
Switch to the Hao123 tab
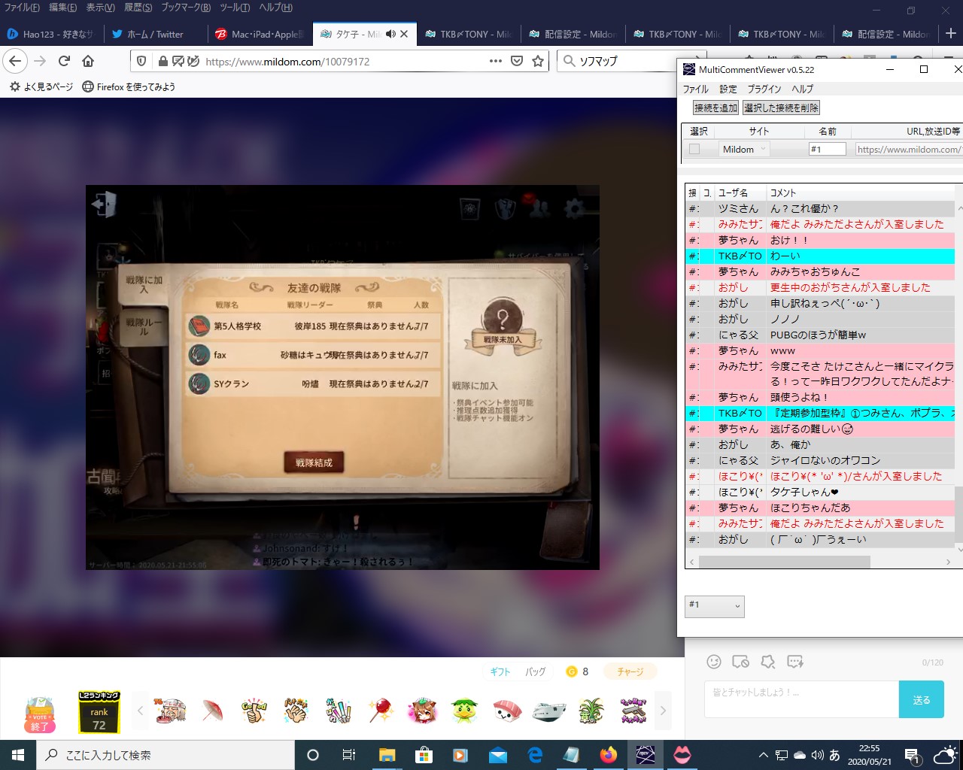click(x=51, y=34)
